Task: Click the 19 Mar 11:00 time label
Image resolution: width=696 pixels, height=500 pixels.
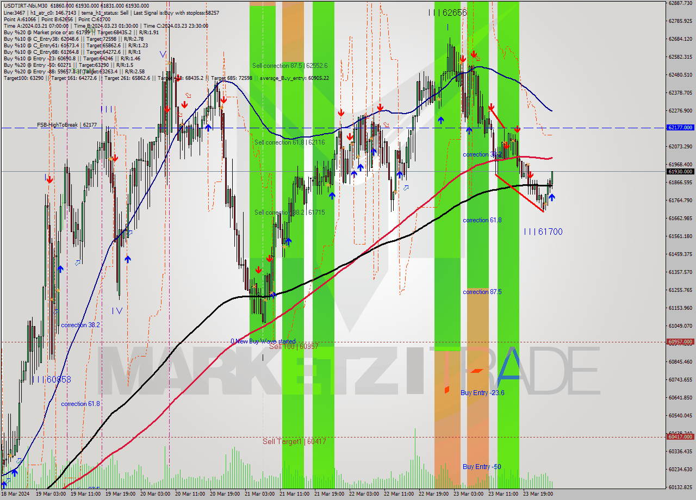Action: 85,495
